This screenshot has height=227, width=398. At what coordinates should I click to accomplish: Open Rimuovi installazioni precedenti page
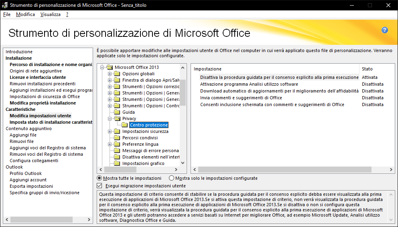coord(43,84)
